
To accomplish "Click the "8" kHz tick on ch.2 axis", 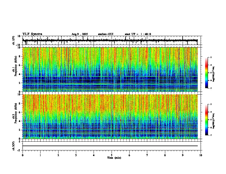I will (20, 103).
